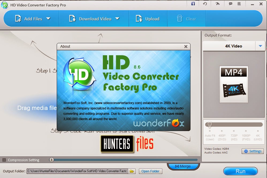Click the version 8.6 text
Screen dimensions: 267x178
(x=137, y=67)
